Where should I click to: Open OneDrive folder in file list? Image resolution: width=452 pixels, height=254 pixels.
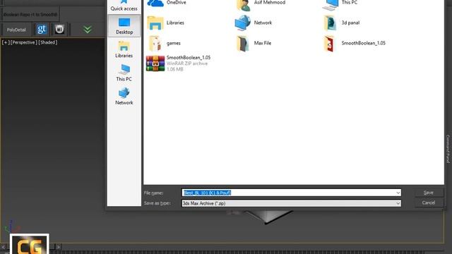coord(167,3)
